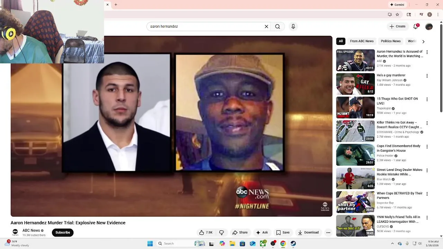Select the All filter chip

pos(341,41)
